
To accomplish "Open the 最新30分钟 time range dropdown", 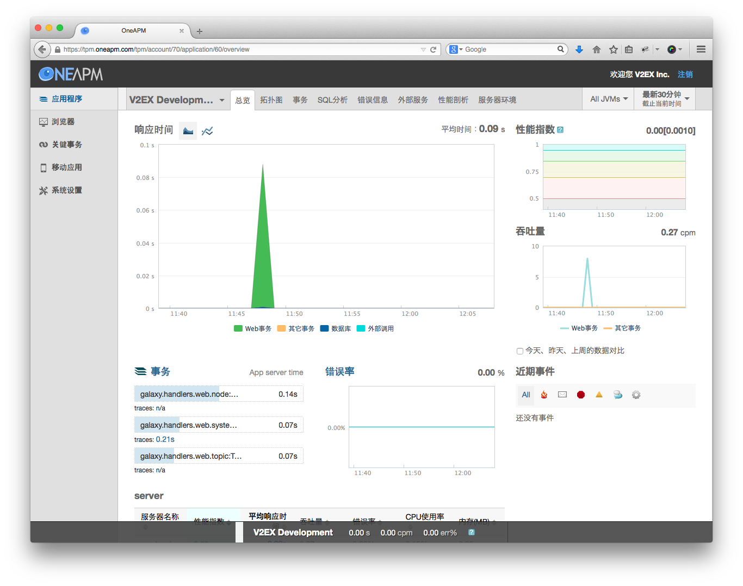I will [665, 99].
